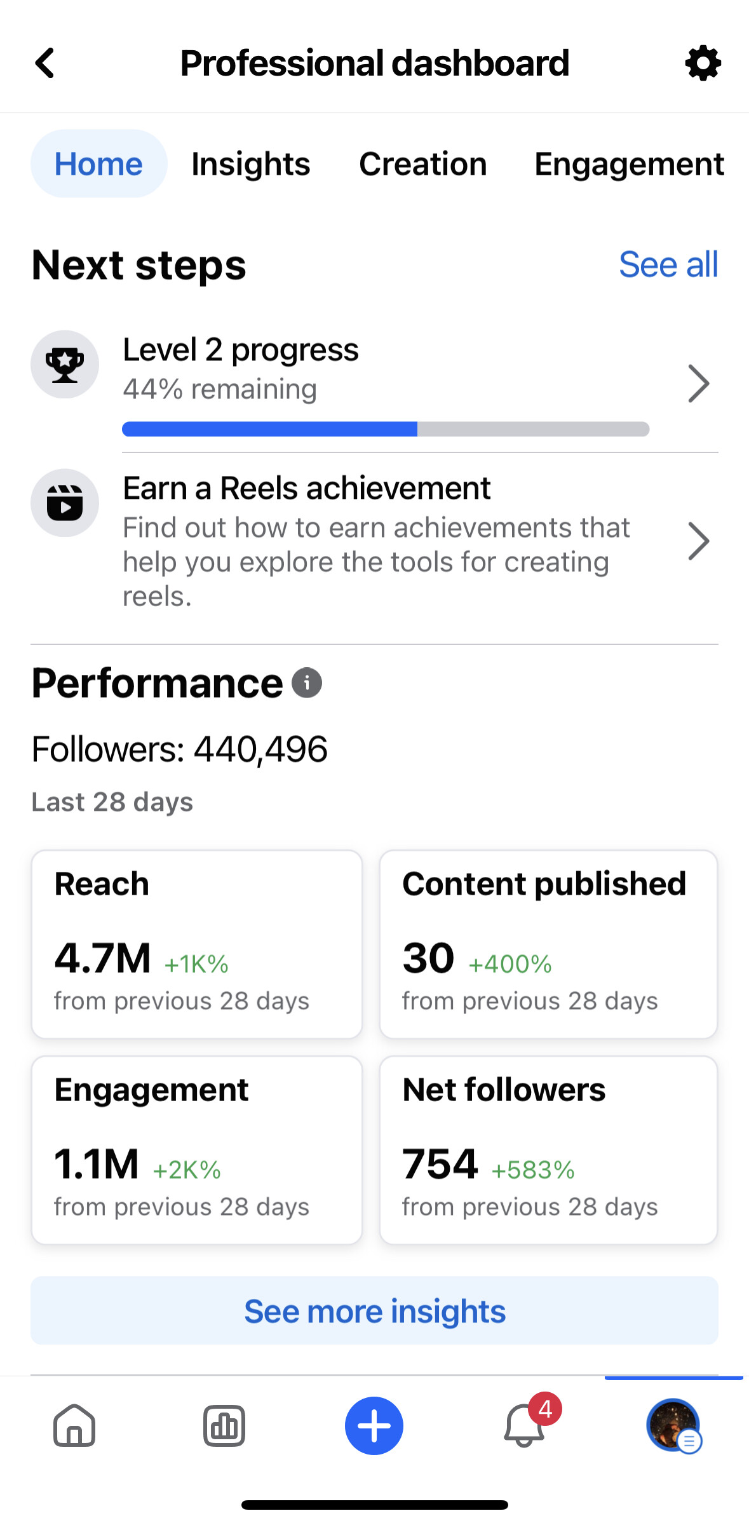Expand Earn a Reels achievement chevron
The height and width of the screenshot is (1525, 749).
click(698, 541)
